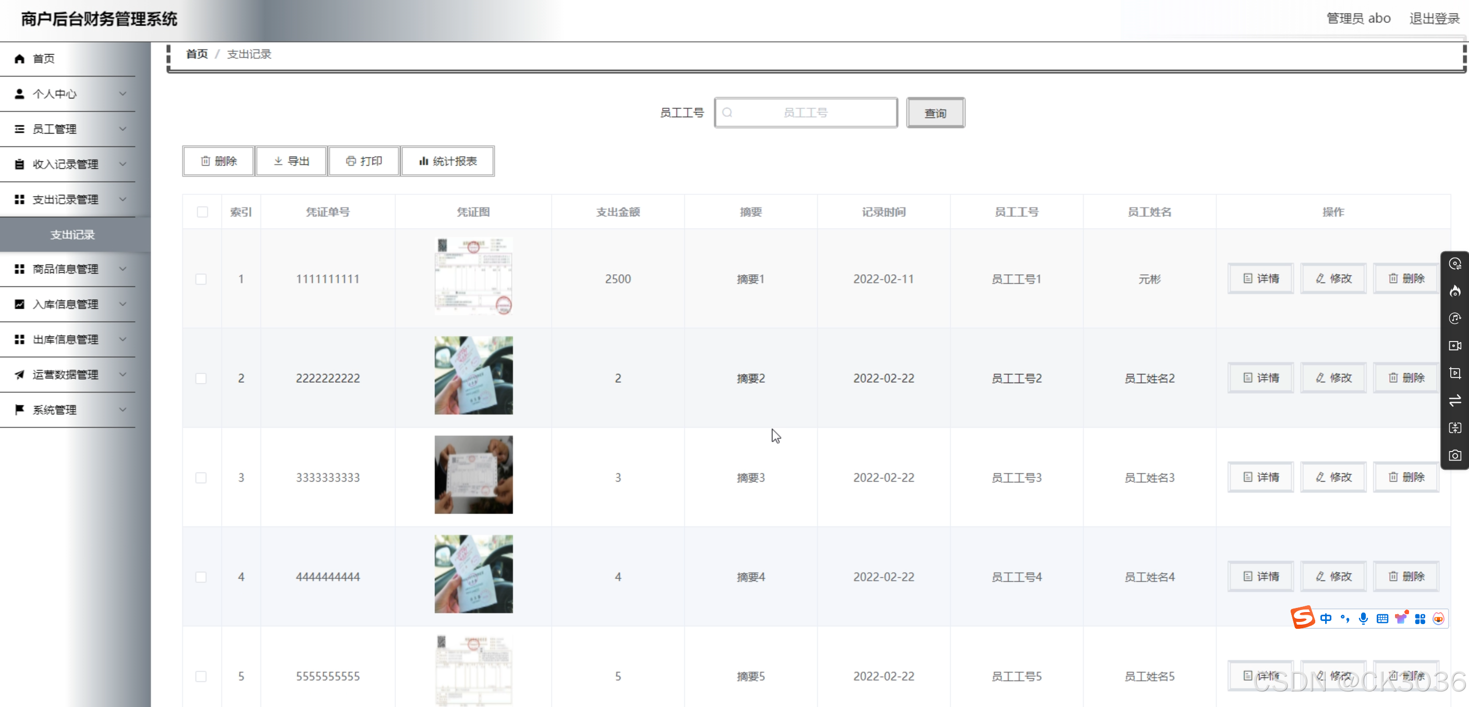Click the Sogou soft keyboard icon
Image resolution: width=1469 pixels, height=707 pixels.
pos(1382,618)
